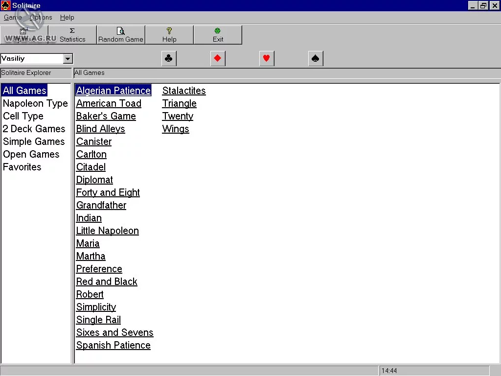Open the Spanish Patience game
501x376 pixels.
pos(114,345)
